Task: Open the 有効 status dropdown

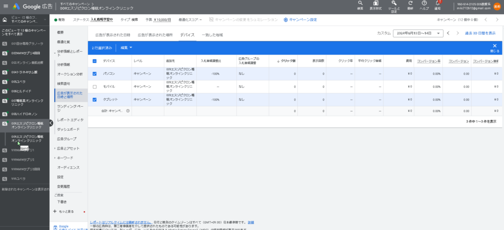Action: tap(60, 20)
